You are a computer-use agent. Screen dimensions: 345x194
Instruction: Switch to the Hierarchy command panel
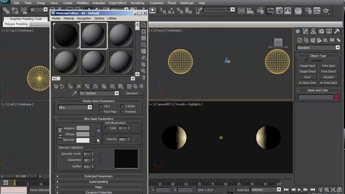pyautogui.click(x=313, y=31)
